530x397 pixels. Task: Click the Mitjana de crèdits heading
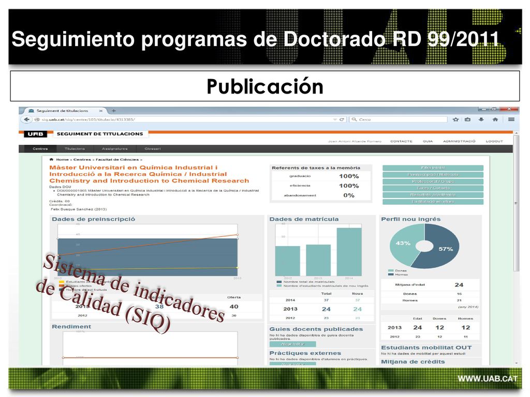click(413, 361)
